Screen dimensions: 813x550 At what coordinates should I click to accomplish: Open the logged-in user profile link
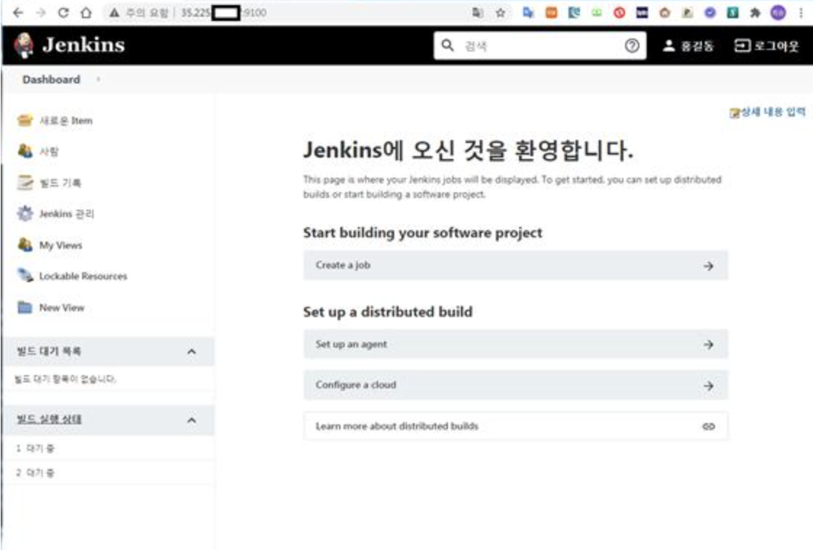689,46
